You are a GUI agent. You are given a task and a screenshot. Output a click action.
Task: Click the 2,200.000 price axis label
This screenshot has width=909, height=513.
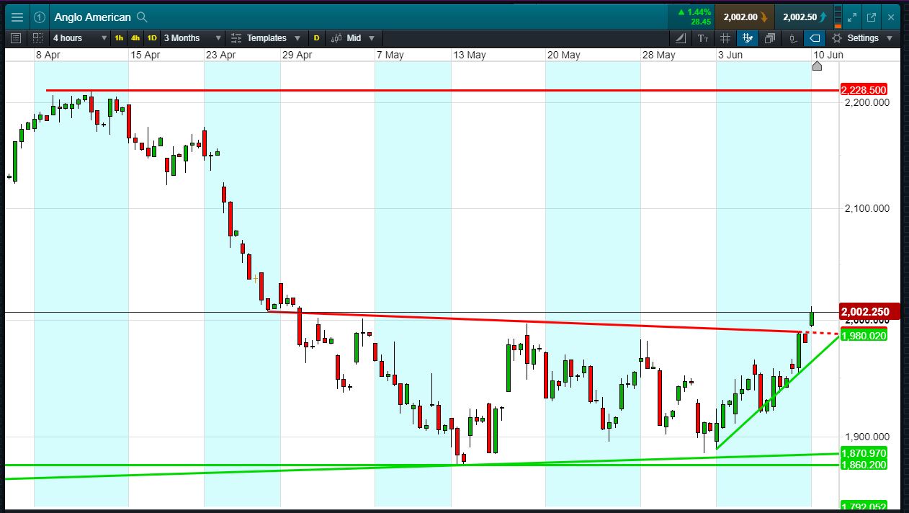tap(867, 103)
